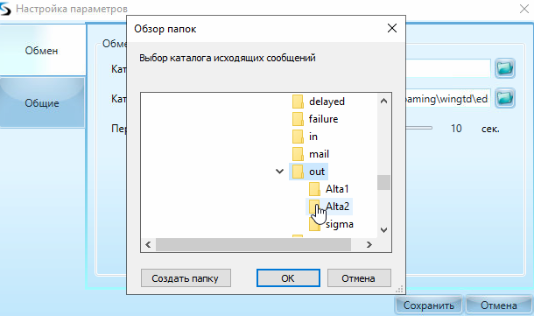Click the tree scroll up arrow

coord(383,101)
